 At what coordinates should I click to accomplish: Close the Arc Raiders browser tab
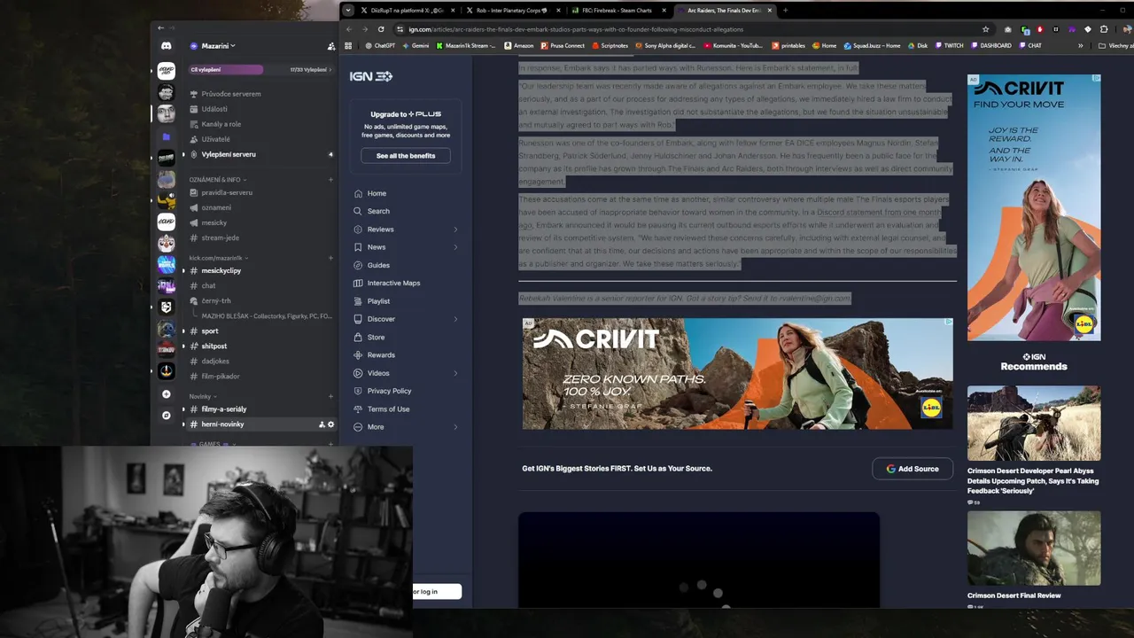pos(769,11)
